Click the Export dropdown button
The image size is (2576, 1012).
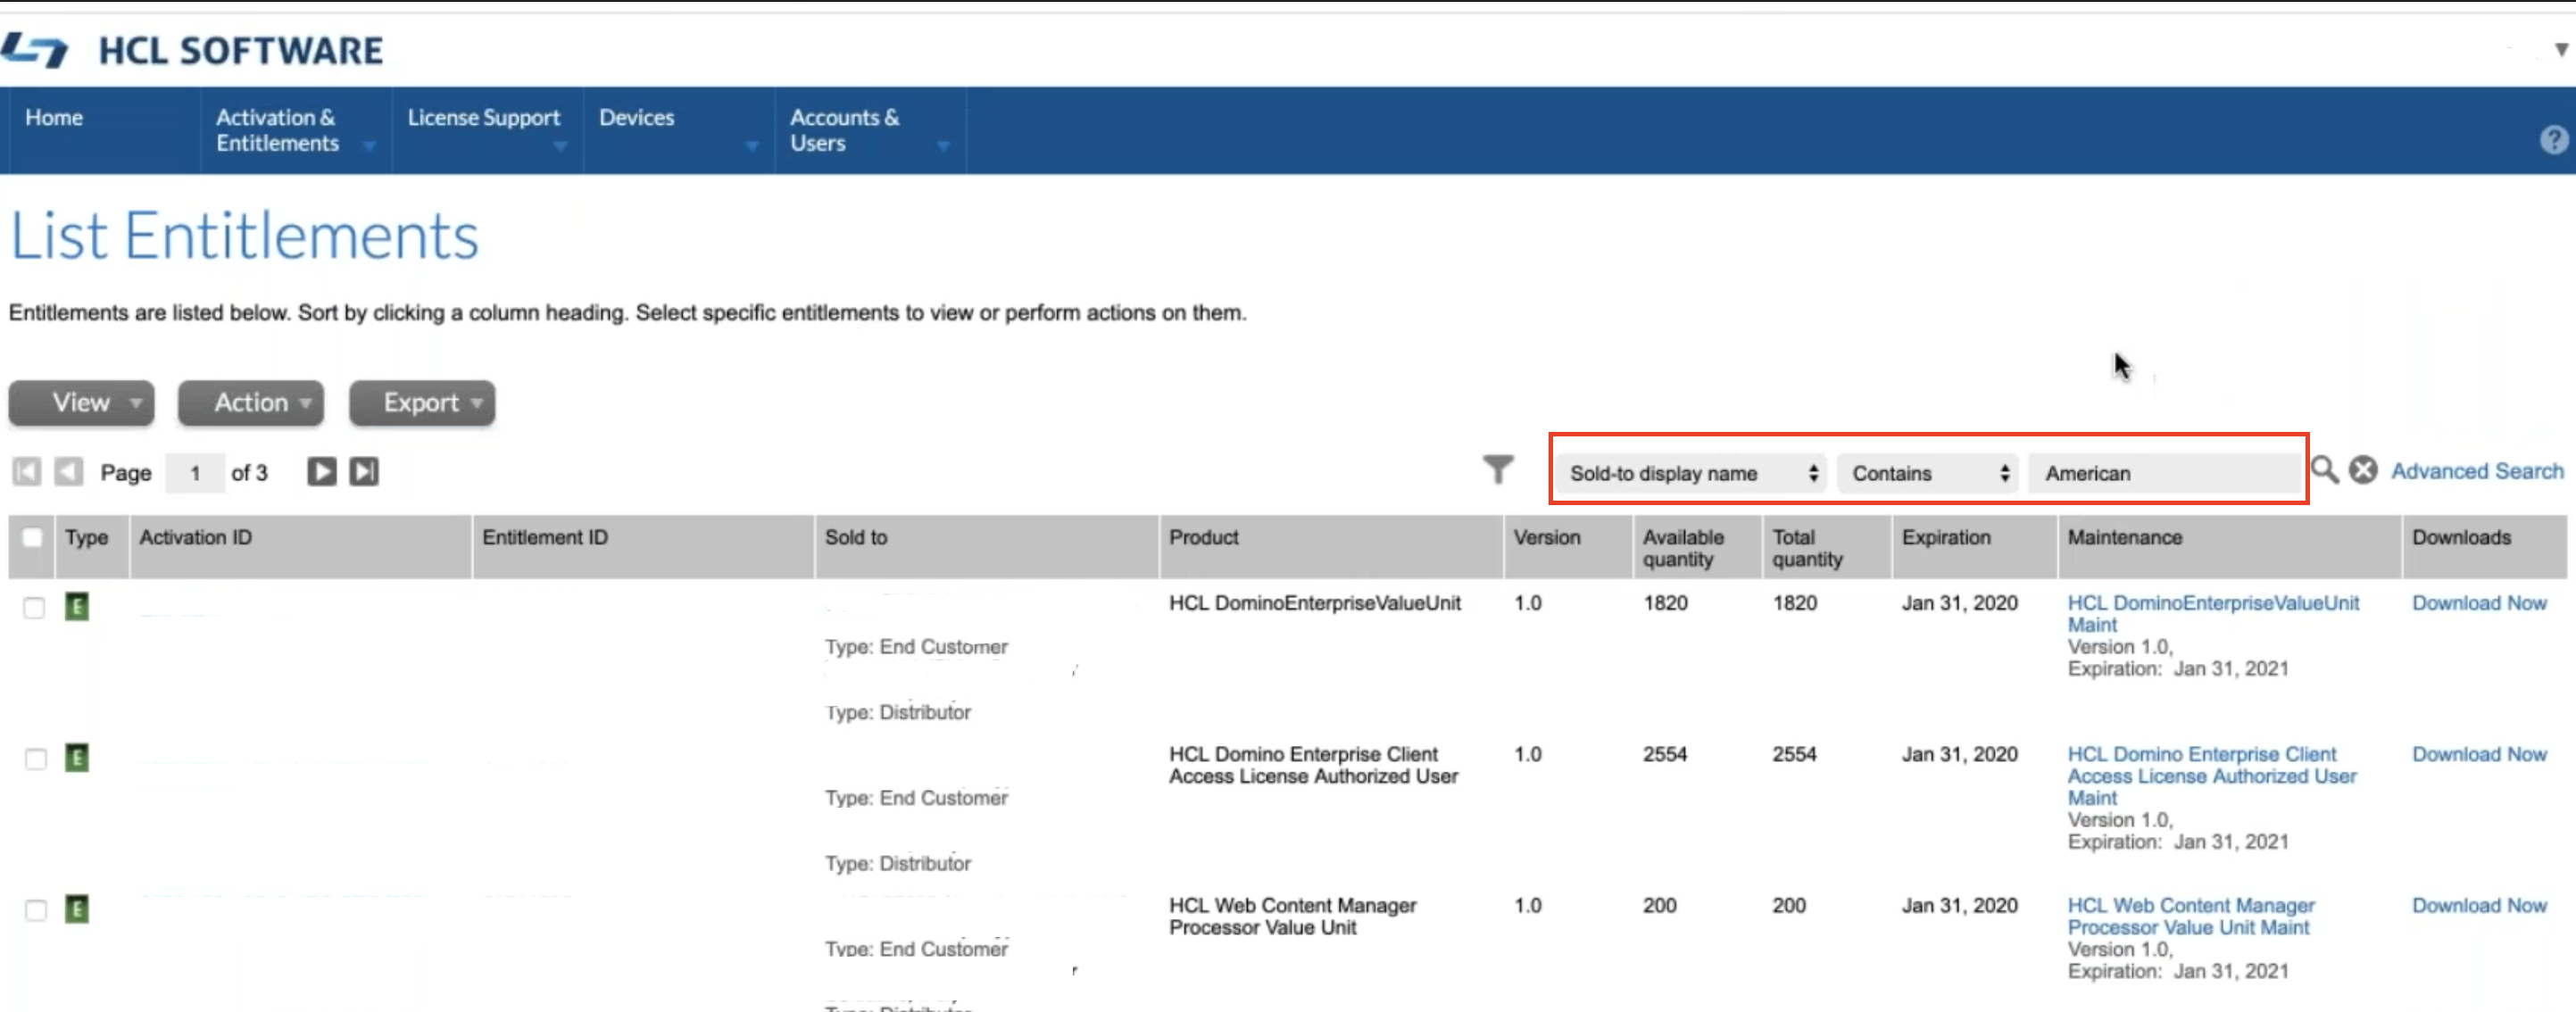[x=421, y=403]
